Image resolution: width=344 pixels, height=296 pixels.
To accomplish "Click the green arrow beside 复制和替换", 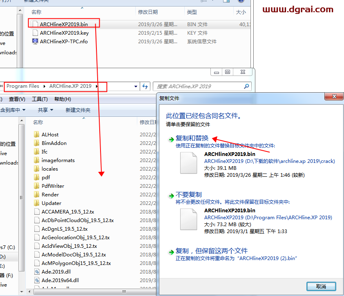I will pyautogui.click(x=171, y=139).
